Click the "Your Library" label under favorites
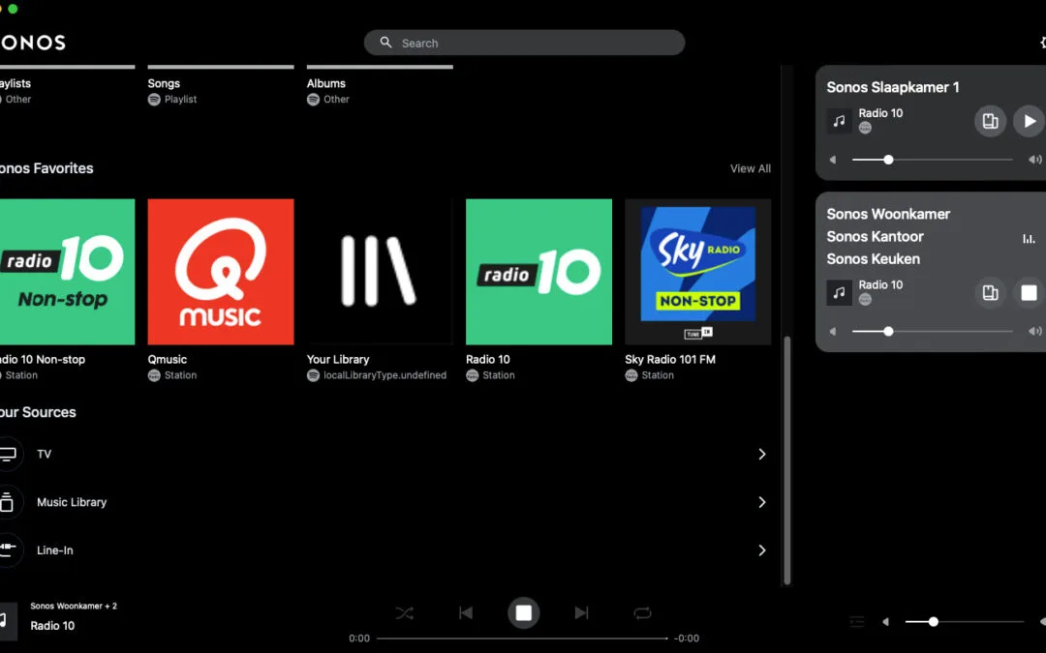 tap(338, 359)
